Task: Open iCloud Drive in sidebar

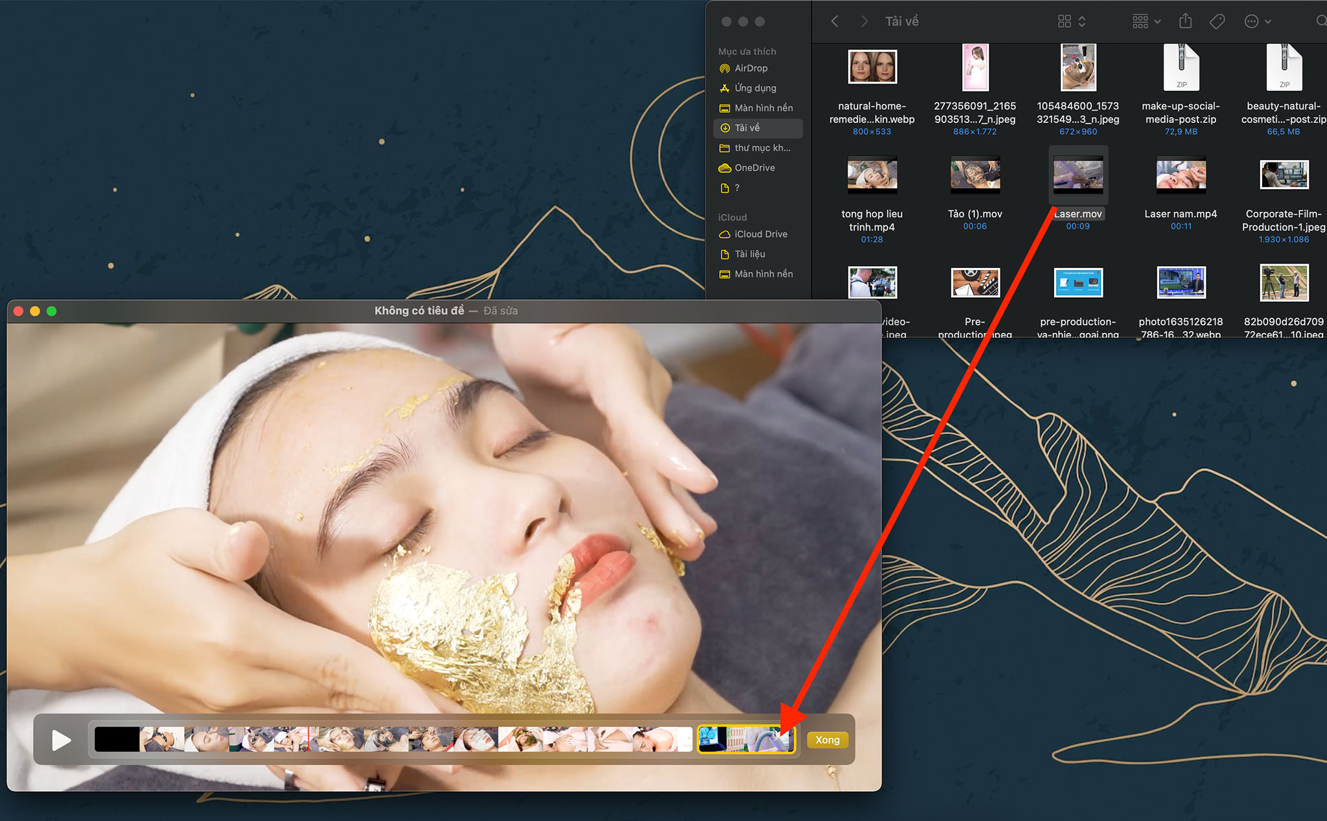Action: click(761, 234)
